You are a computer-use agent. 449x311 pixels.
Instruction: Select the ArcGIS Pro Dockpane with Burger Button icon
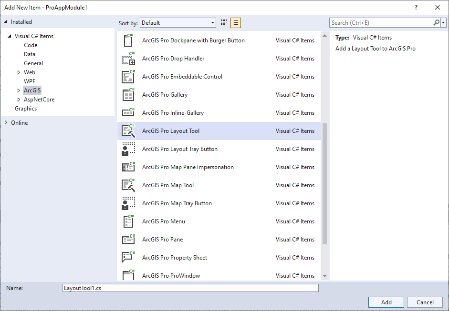127,40
